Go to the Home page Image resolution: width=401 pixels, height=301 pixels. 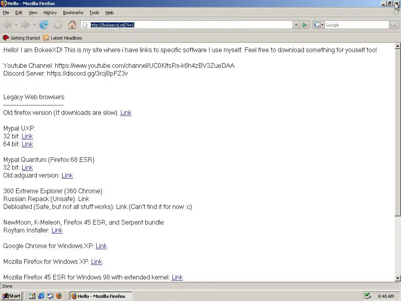coord(72,25)
